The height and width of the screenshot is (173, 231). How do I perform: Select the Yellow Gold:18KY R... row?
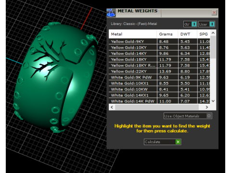tap(159, 65)
